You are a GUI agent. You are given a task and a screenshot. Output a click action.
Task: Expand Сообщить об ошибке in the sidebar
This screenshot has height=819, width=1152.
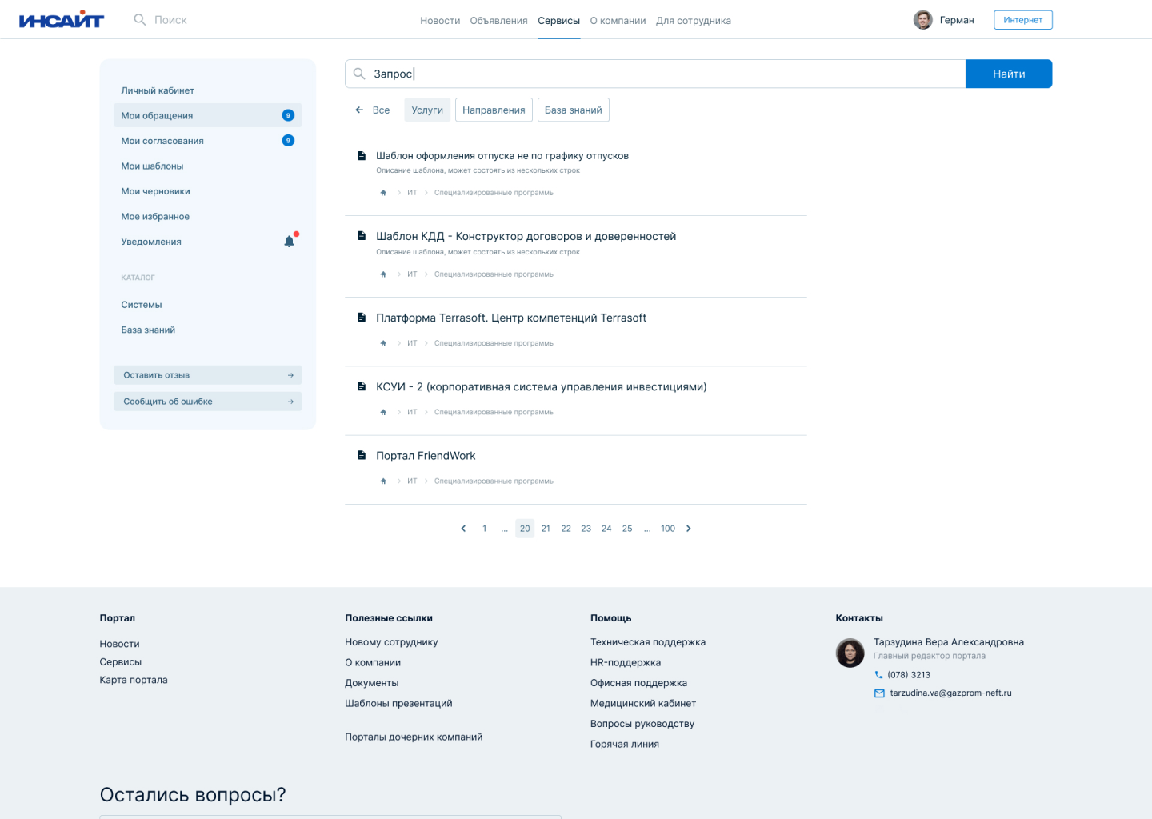(207, 402)
